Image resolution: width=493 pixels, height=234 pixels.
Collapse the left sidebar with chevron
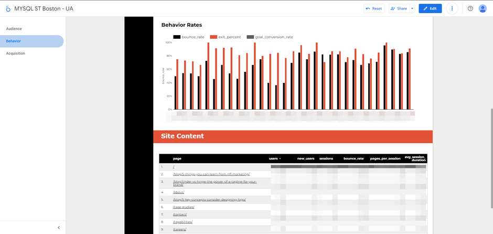tap(59, 228)
